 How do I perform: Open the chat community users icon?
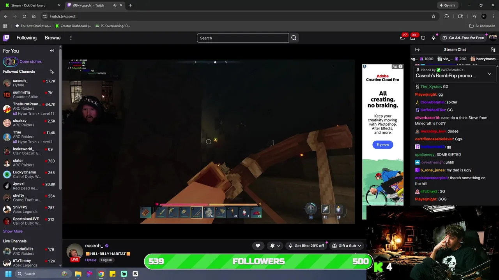493,50
